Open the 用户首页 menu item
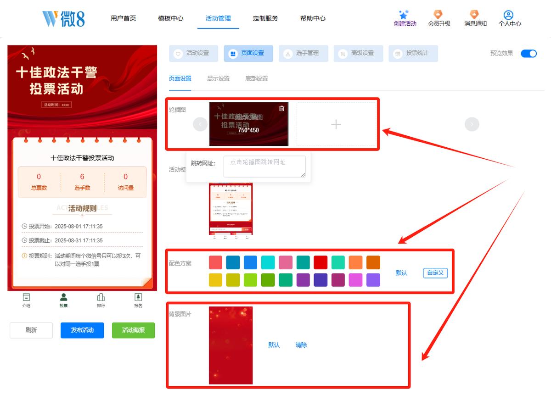The width and height of the screenshot is (551, 395). coord(123,18)
